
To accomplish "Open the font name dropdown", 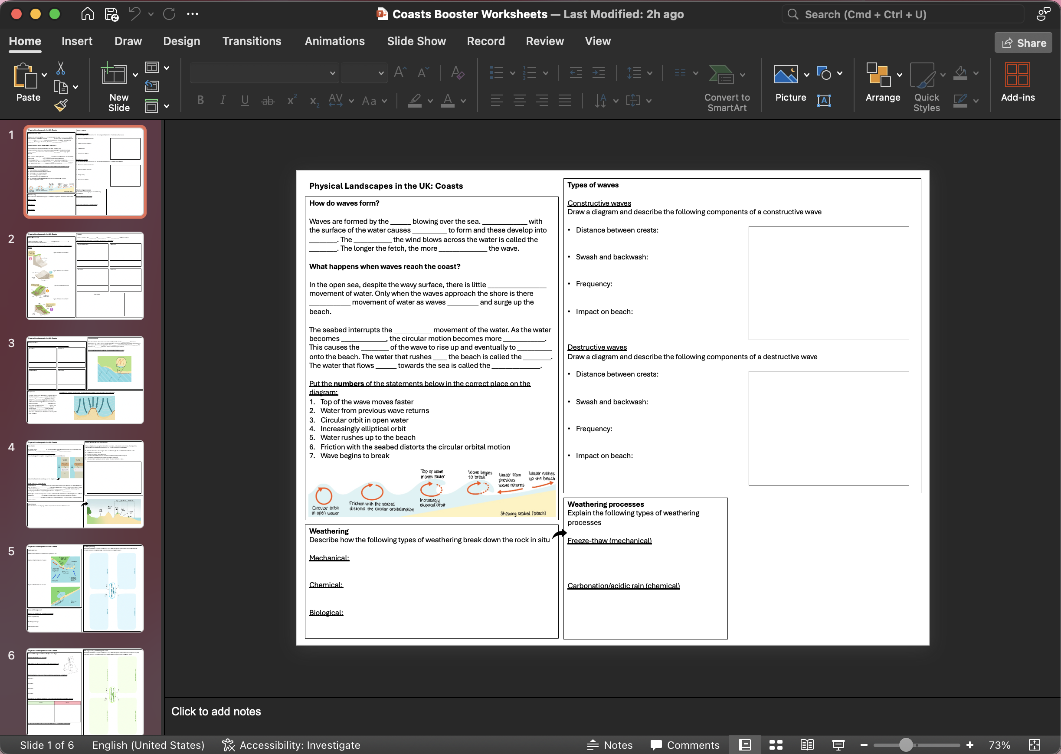I will pyautogui.click(x=332, y=73).
